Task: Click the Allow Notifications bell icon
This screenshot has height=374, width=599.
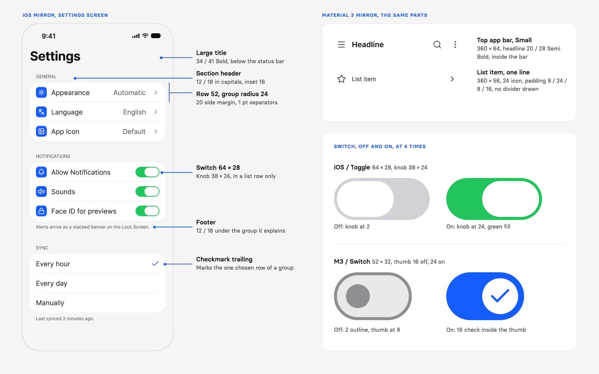Action: point(41,172)
